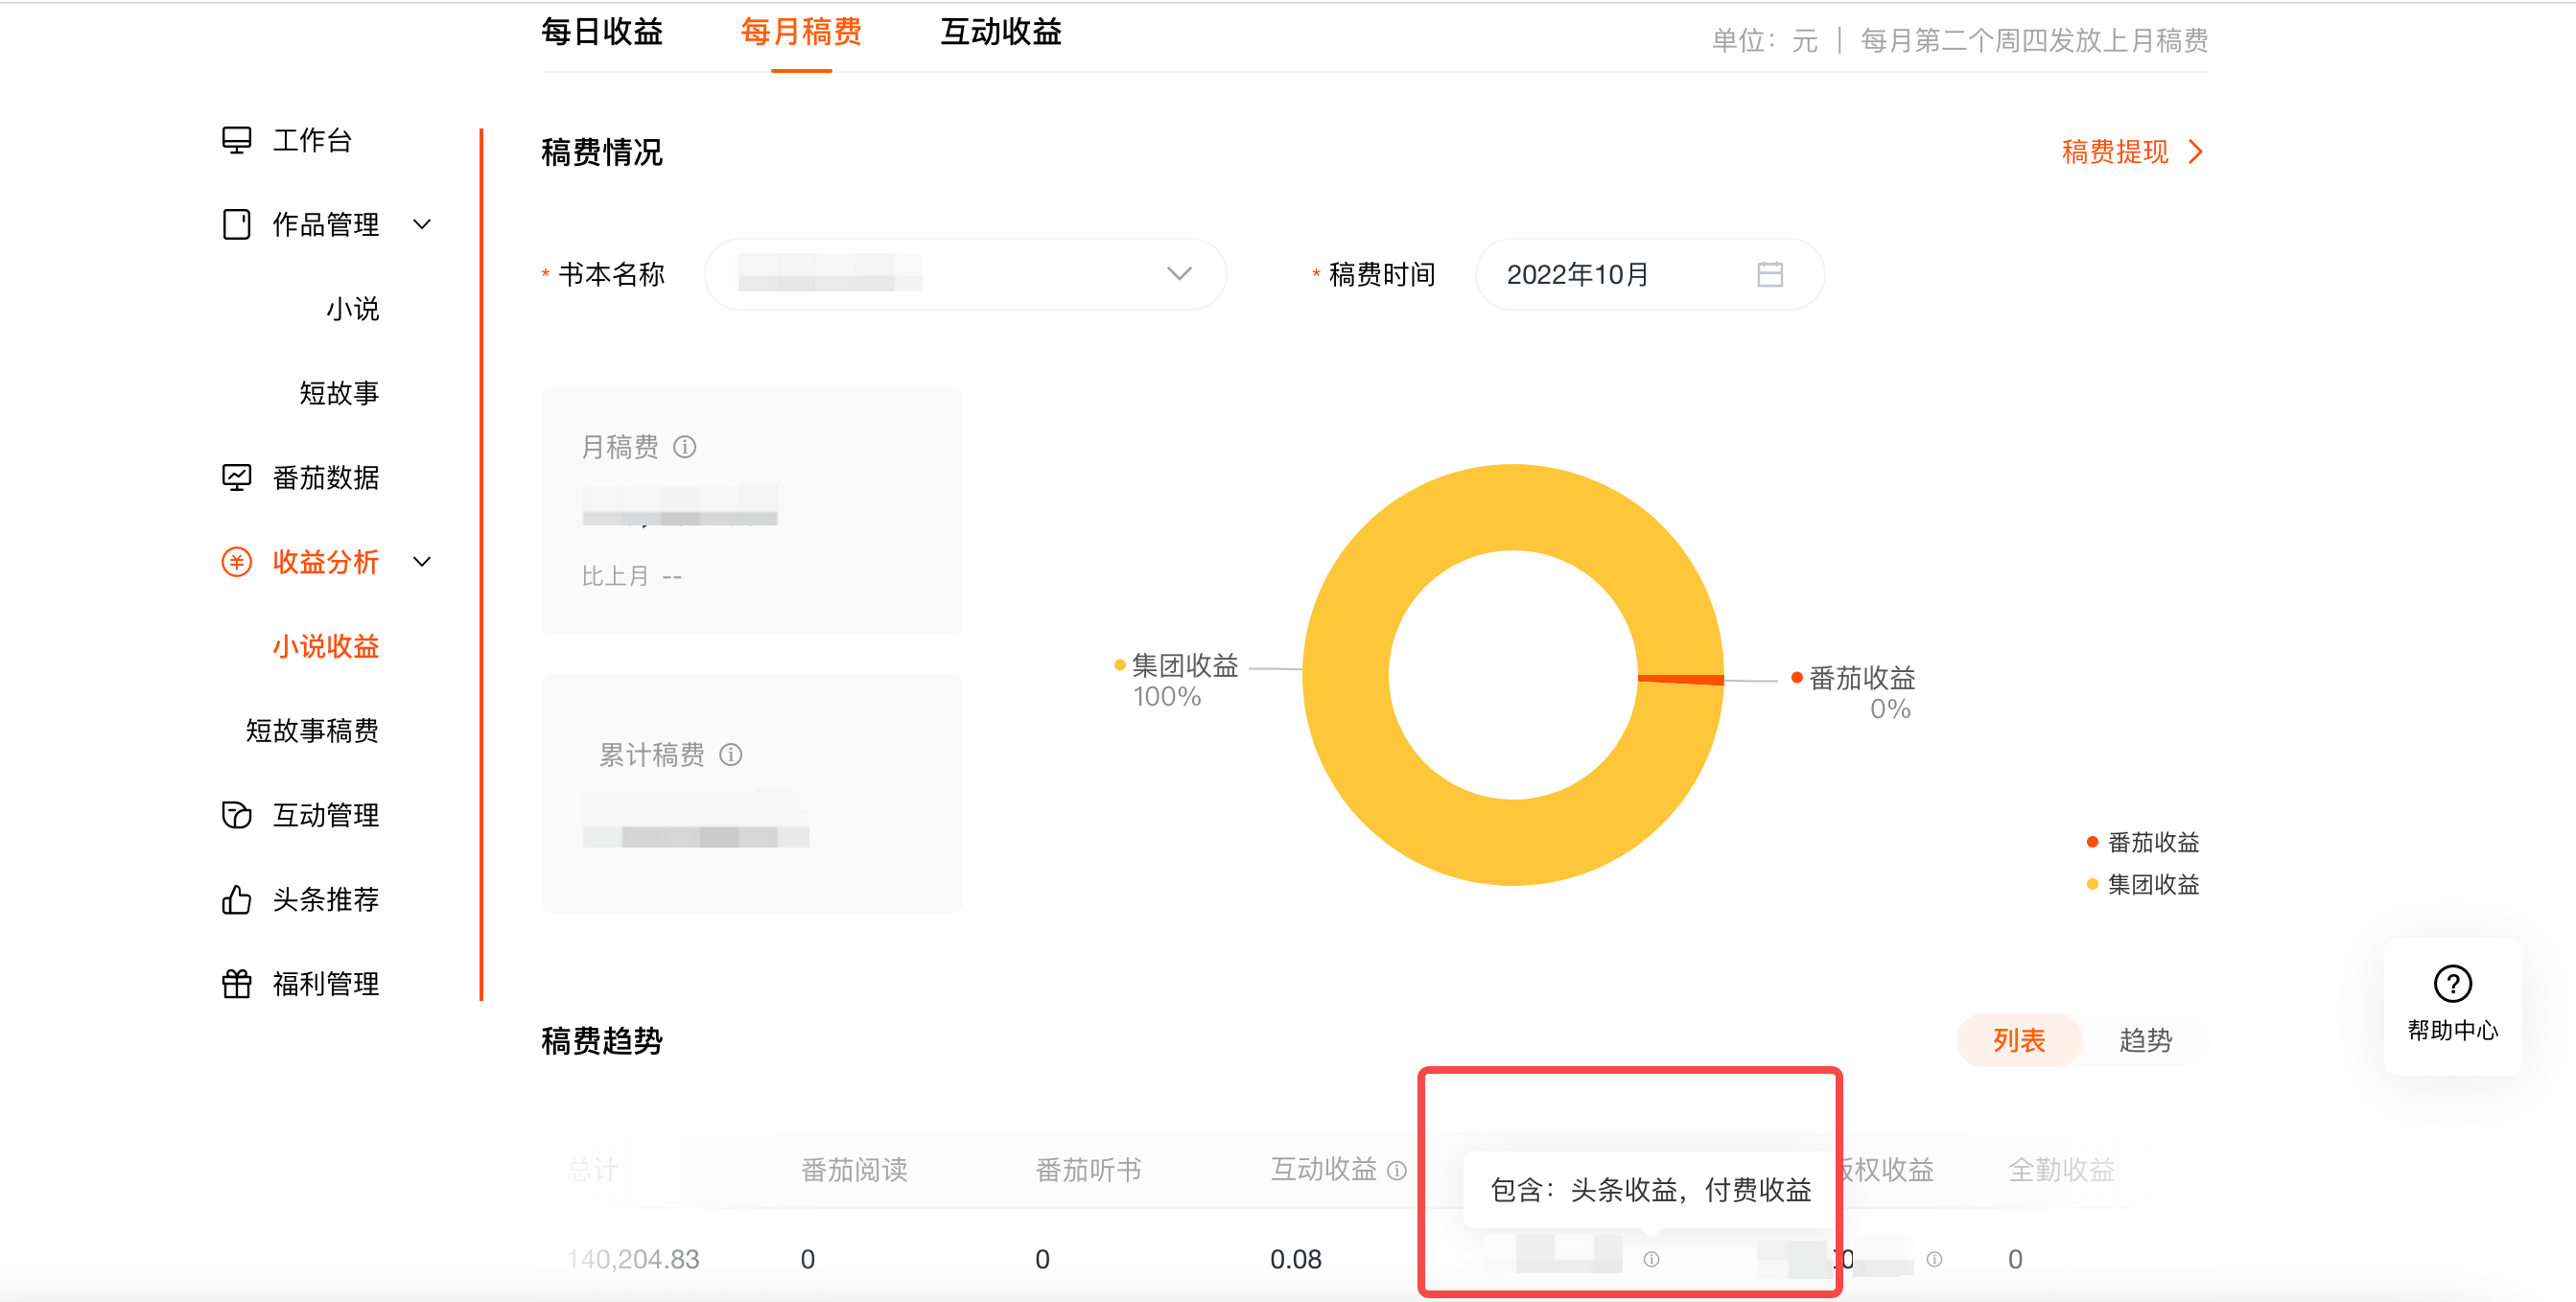Switch 稿费趋势 view to 列表
This screenshot has width=2576, height=1302.
point(2018,1041)
